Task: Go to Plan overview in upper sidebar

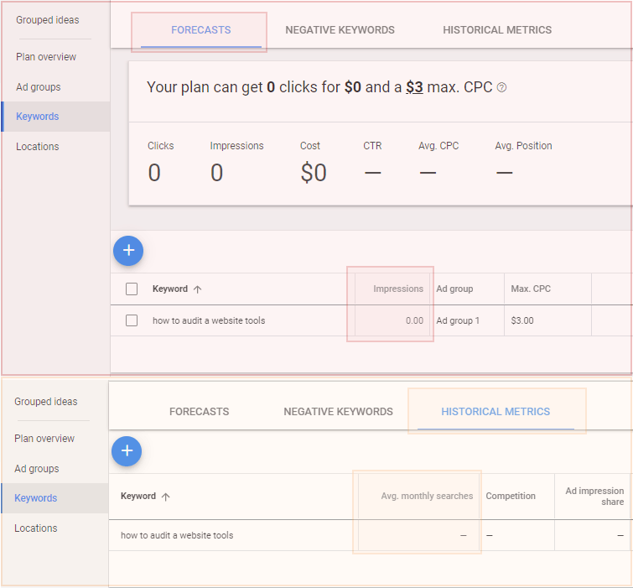Action: (x=46, y=57)
